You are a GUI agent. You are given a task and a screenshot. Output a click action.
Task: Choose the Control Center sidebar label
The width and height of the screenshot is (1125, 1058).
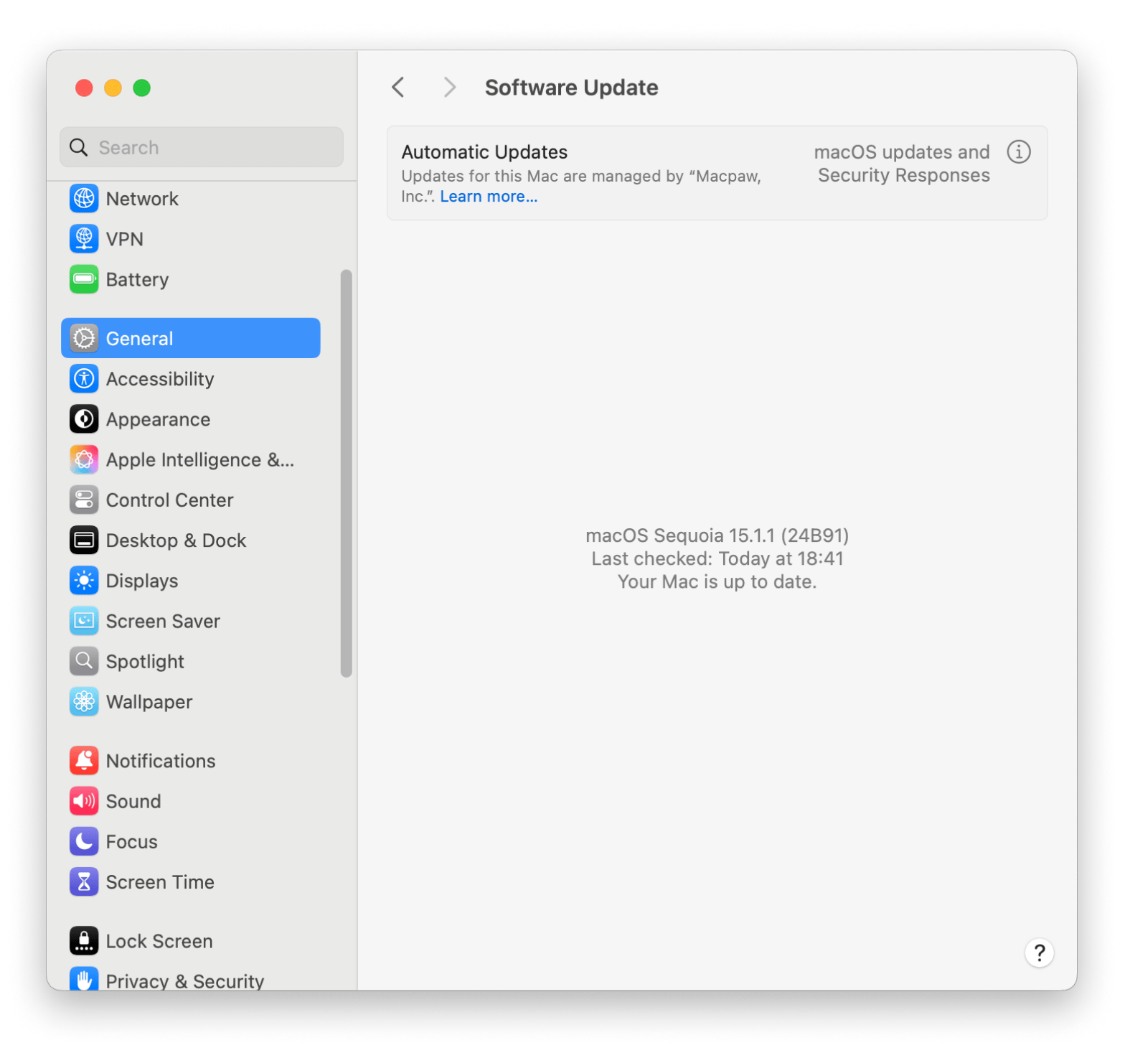click(170, 500)
